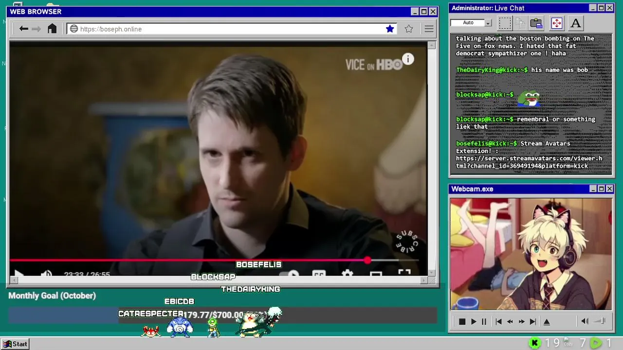Viewport: 623px width, 350px height.
Task: Select the marquee selection tool in Live Chat
Action: pyautogui.click(x=505, y=23)
